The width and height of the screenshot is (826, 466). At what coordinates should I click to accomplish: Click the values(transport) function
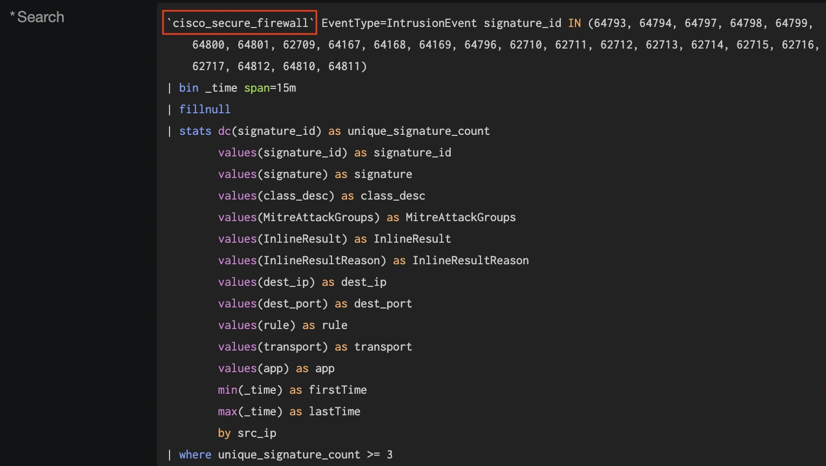[273, 347]
